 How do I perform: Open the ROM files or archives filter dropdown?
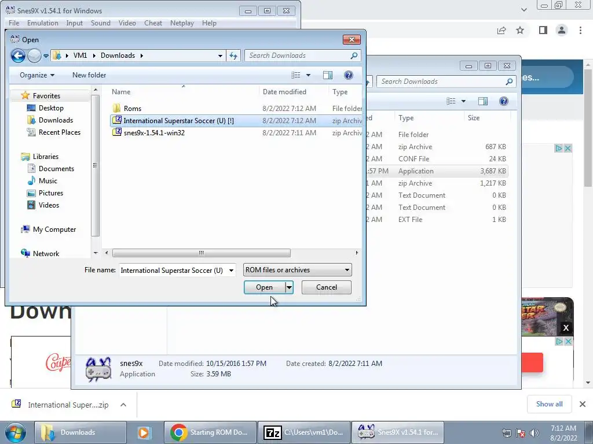point(297,270)
